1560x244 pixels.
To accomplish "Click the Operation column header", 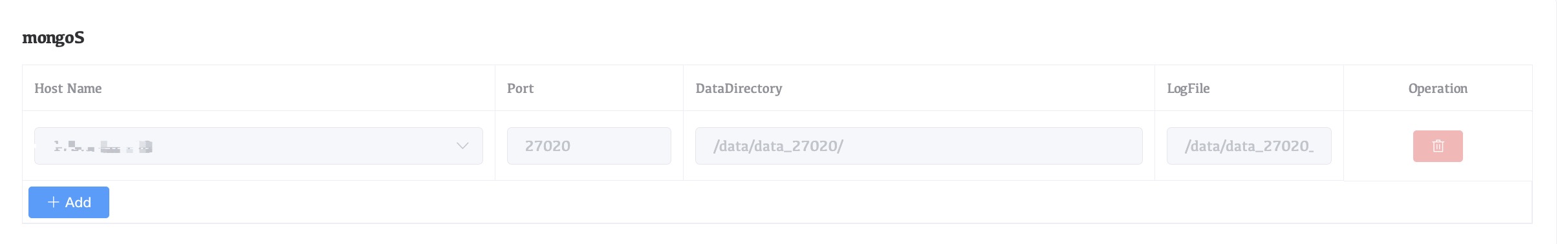I will click(x=1438, y=88).
